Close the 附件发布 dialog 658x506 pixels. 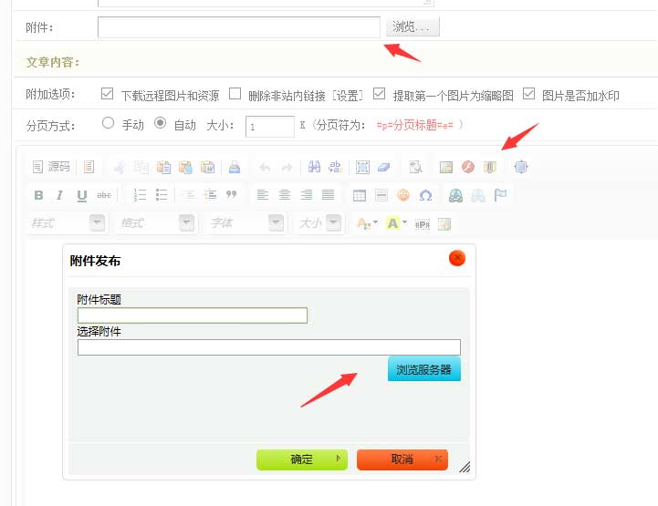[457, 258]
